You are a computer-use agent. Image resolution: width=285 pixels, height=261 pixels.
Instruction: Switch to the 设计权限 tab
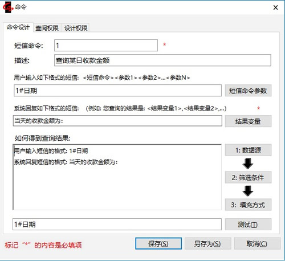pos(76,28)
